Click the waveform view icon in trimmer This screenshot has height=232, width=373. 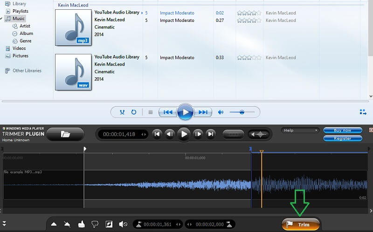(258, 134)
